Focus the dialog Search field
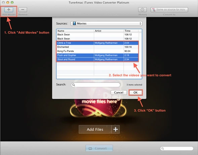Image resolution: width=198 pixels, height=155 pixels. (x=95, y=85)
